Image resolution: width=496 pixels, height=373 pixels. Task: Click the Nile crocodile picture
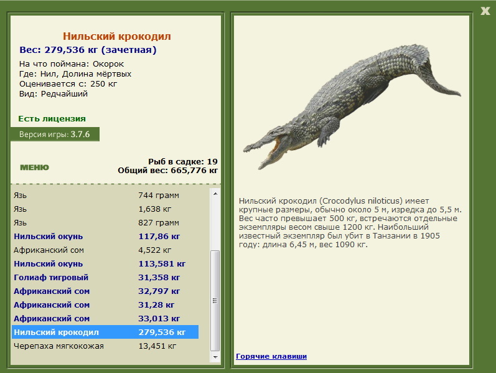(x=352, y=106)
